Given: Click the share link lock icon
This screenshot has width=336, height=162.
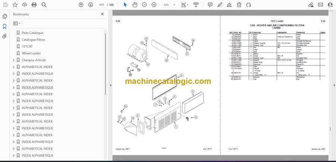Looking at the screenshot, I should tap(311, 5).
